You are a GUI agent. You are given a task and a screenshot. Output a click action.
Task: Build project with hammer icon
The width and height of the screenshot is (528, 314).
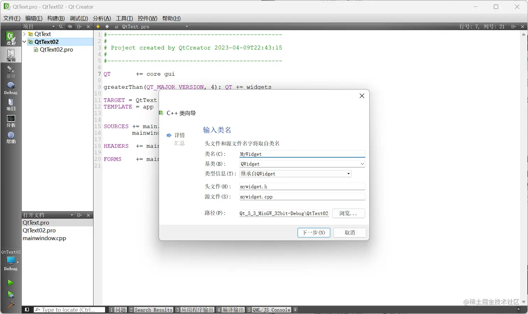(x=10, y=305)
